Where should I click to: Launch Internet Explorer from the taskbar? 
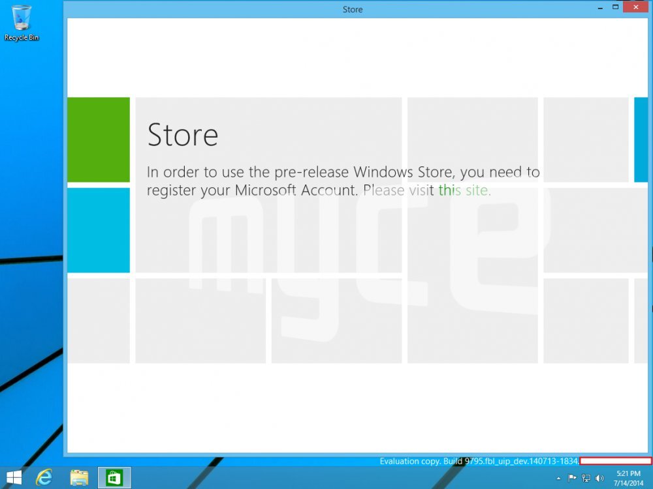click(44, 478)
